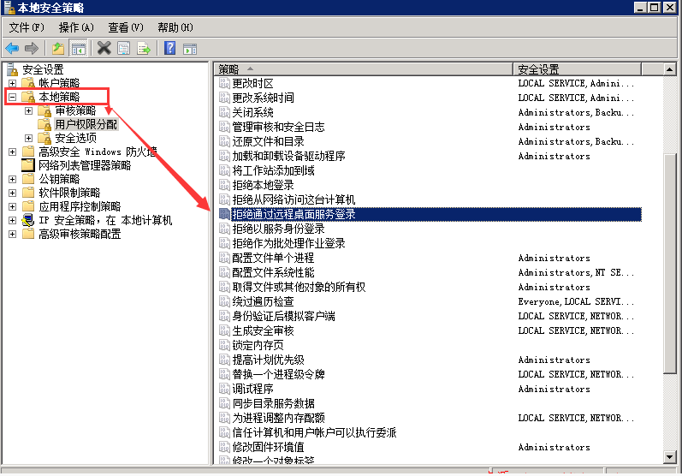Image resolution: width=682 pixels, height=476 pixels.
Task: Select the 拒绝本地登录 policy row
Action: coord(263,185)
